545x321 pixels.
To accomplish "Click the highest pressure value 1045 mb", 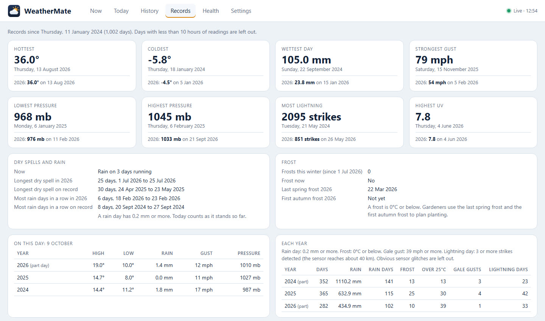I will point(170,117).
